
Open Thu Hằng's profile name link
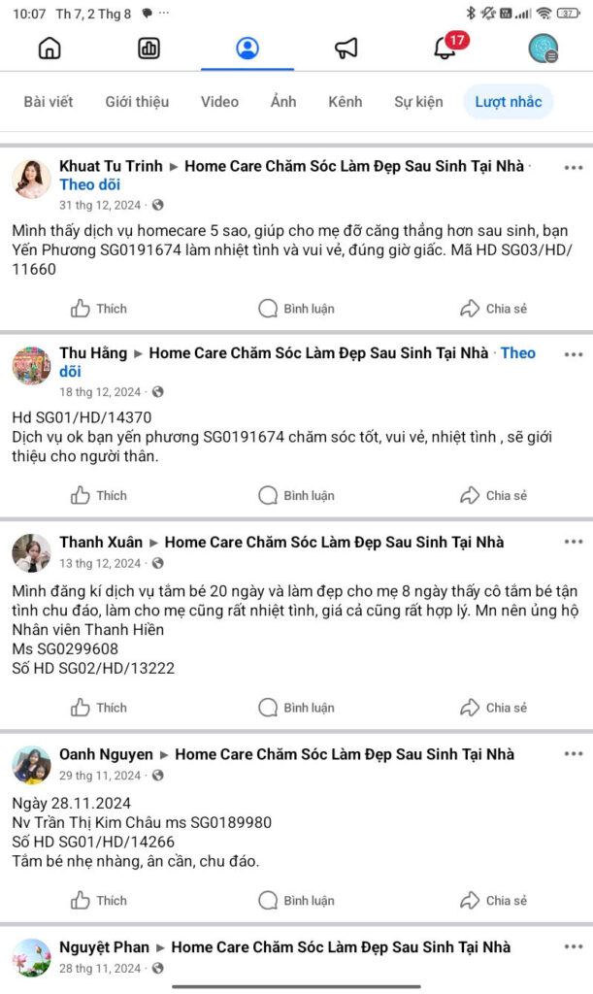[x=93, y=353]
